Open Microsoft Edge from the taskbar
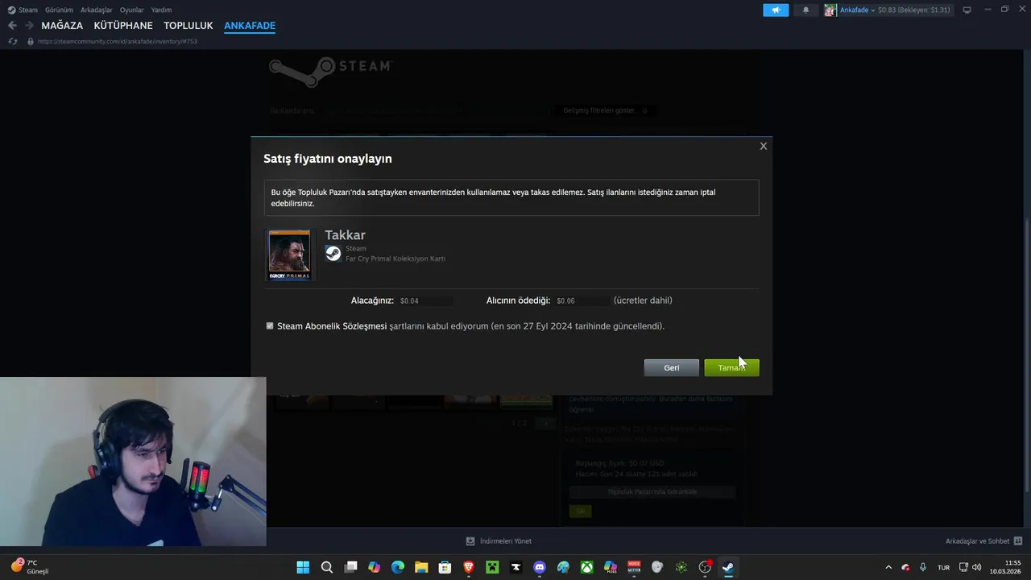 (397, 567)
